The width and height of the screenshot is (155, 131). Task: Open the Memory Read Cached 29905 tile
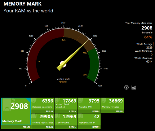pos(43,120)
